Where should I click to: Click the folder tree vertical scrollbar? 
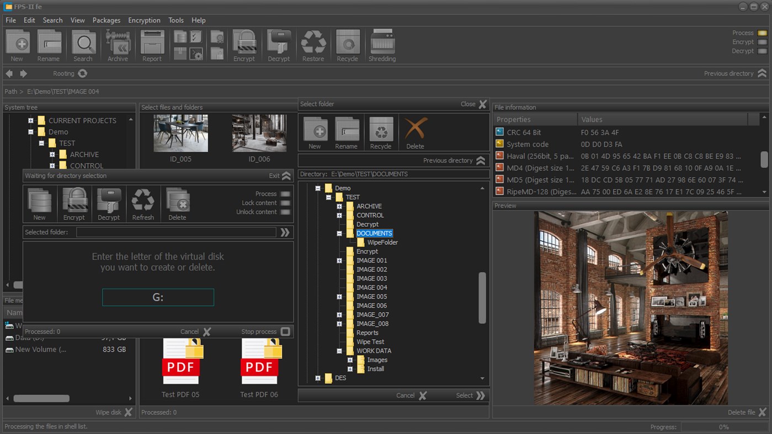(482, 298)
